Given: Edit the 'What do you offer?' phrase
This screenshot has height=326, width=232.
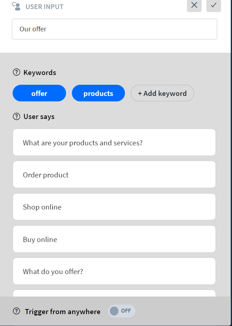Looking at the screenshot, I should pos(114,271).
